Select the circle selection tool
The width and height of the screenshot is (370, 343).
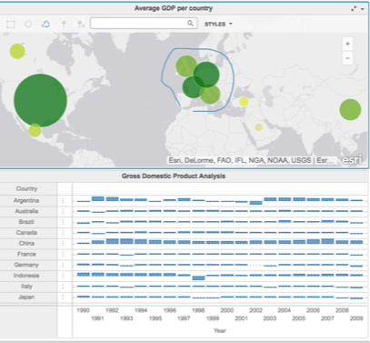(28, 24)
